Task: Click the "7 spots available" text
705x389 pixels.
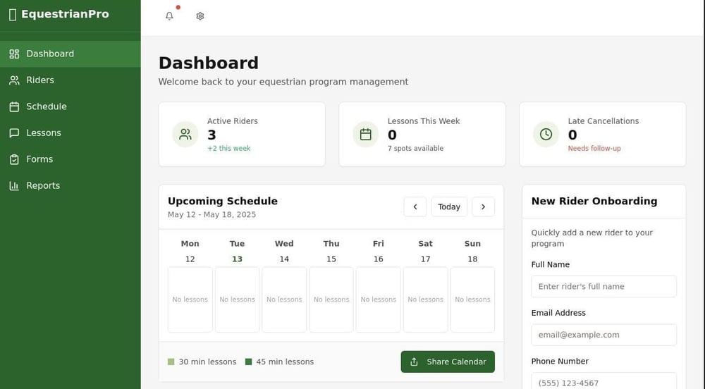Action: click(415, 148)
